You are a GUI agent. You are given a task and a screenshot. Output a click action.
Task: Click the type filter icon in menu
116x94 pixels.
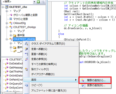26,69
